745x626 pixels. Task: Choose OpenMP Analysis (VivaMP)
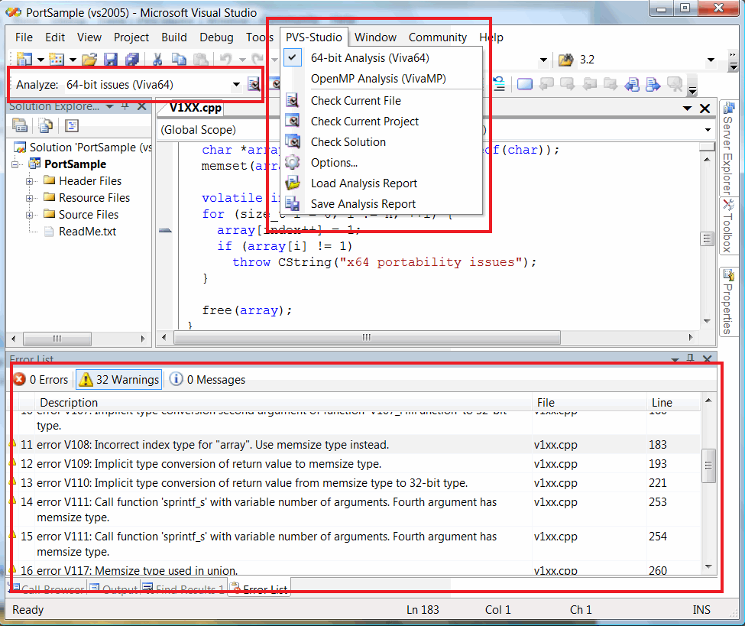378,79
